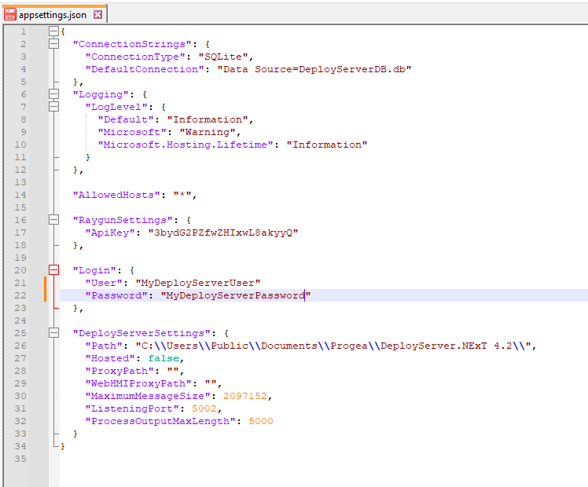The width and height of the screenshot is (588, 487).
Task: Click the "ConnectionType" key
Action: 135,57
